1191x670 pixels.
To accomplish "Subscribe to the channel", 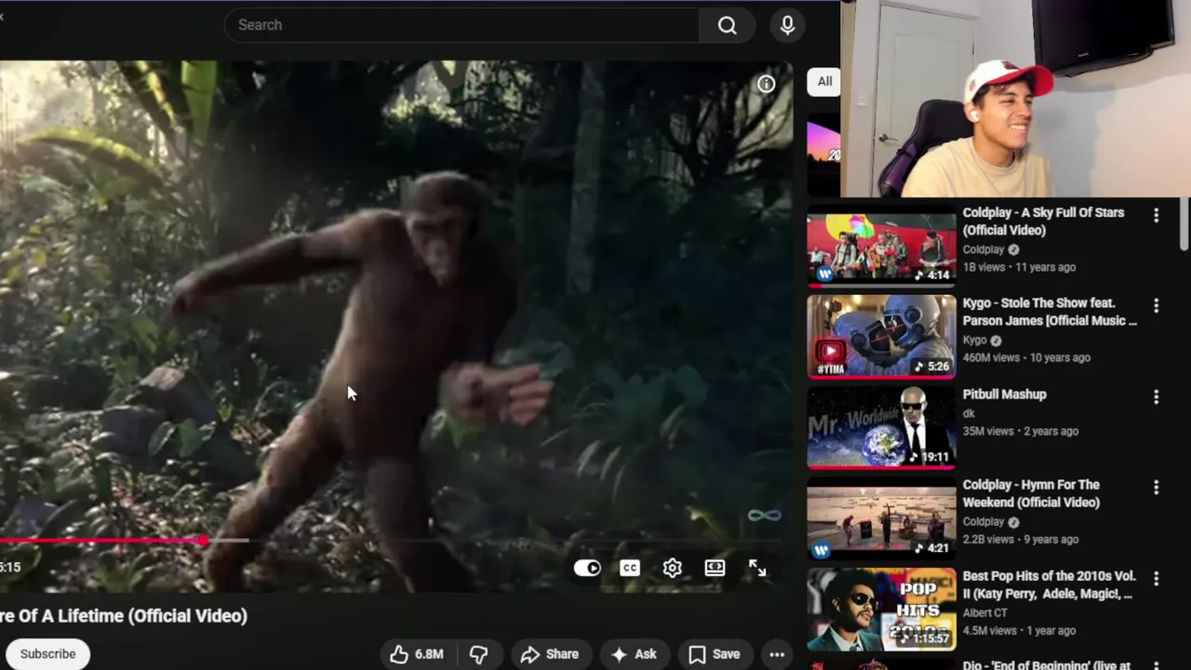I will click(x=47, y=653).
